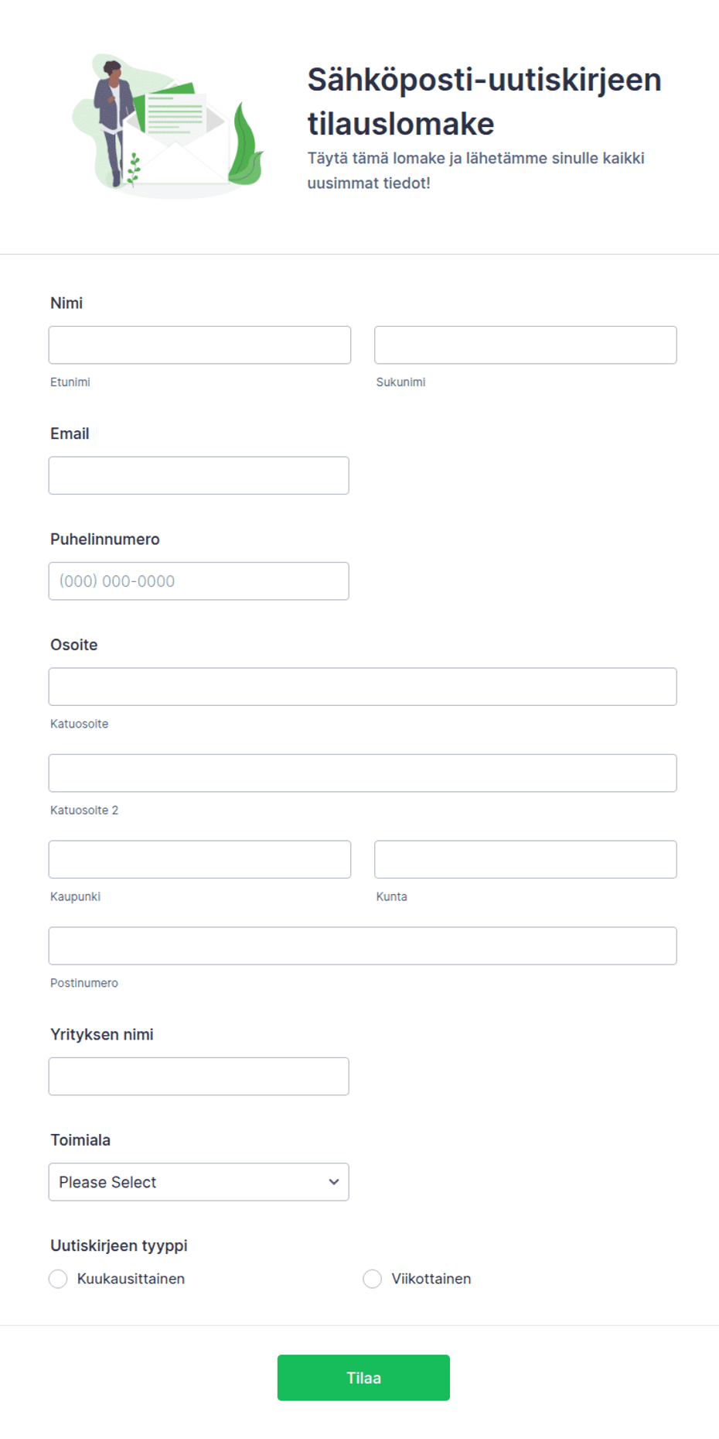The image size is (719, 1439).
Task: Select the Kuukausittainen radio button
Action: click(x=58, y=1279)
